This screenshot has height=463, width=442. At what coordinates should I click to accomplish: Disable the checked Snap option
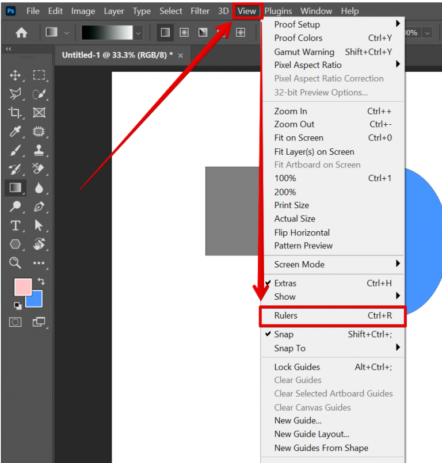pos(284,334)
